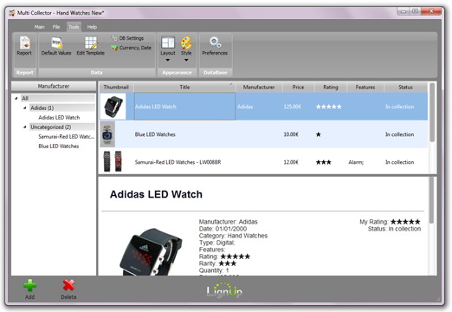Open Preferences gear icon
The height and width of the screenshot is (312, 452).
tap(215, 42)
